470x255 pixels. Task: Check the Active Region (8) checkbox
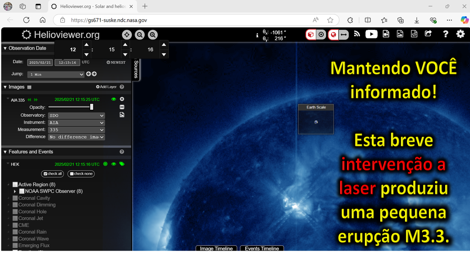(15, 185)
